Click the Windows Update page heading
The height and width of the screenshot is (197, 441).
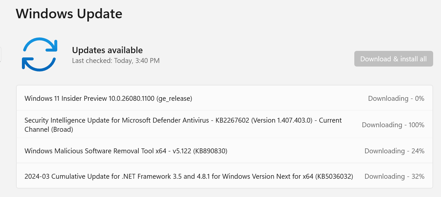click(69, 14)
